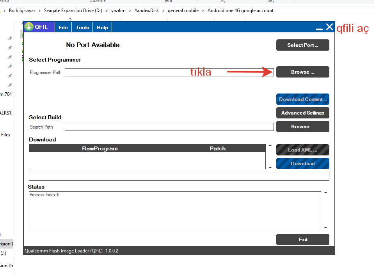Click the small button above the Status box right edge

325,193
